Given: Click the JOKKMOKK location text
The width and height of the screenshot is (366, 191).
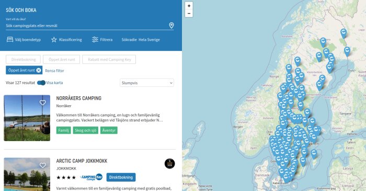Looking at the screenshot, I should pyautogui.click(x=66, y=169).
